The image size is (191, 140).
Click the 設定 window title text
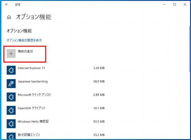click(18, 5)
